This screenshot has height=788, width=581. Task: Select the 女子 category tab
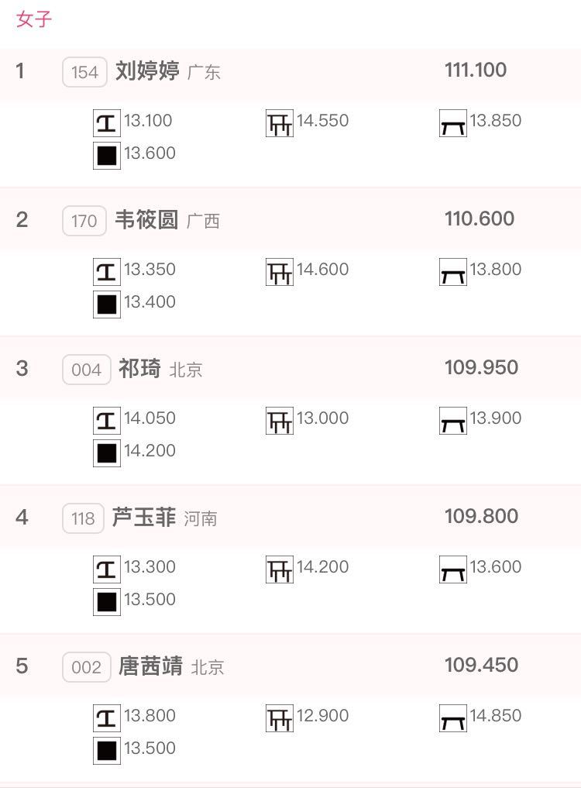(33, 19)
